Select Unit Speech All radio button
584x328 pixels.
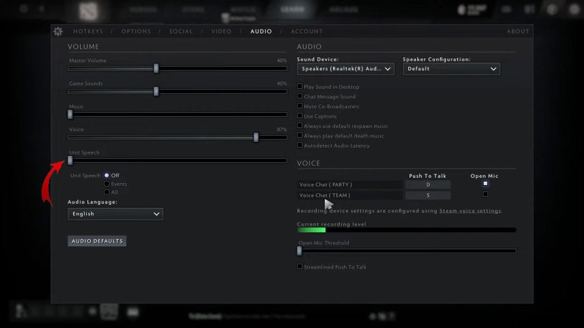tap(107, 193)
